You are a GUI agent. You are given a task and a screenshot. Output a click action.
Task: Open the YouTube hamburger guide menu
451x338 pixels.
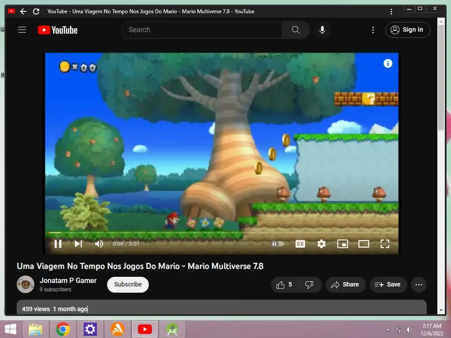[22, 30]
